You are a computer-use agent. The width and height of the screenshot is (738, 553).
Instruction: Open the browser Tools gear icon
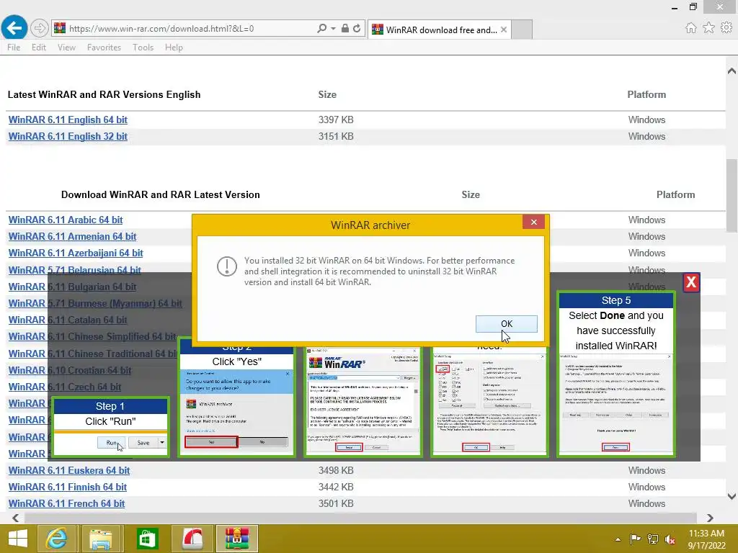click(x=726, y=28)
